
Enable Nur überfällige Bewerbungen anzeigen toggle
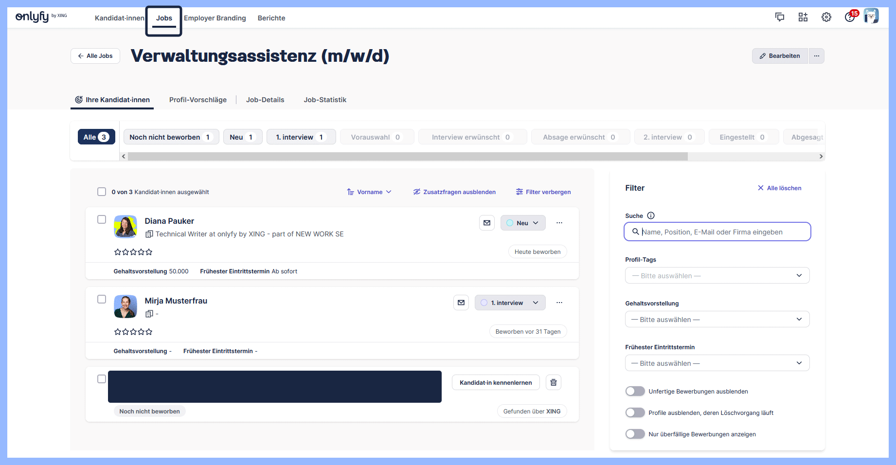click(x=635, y=433)
